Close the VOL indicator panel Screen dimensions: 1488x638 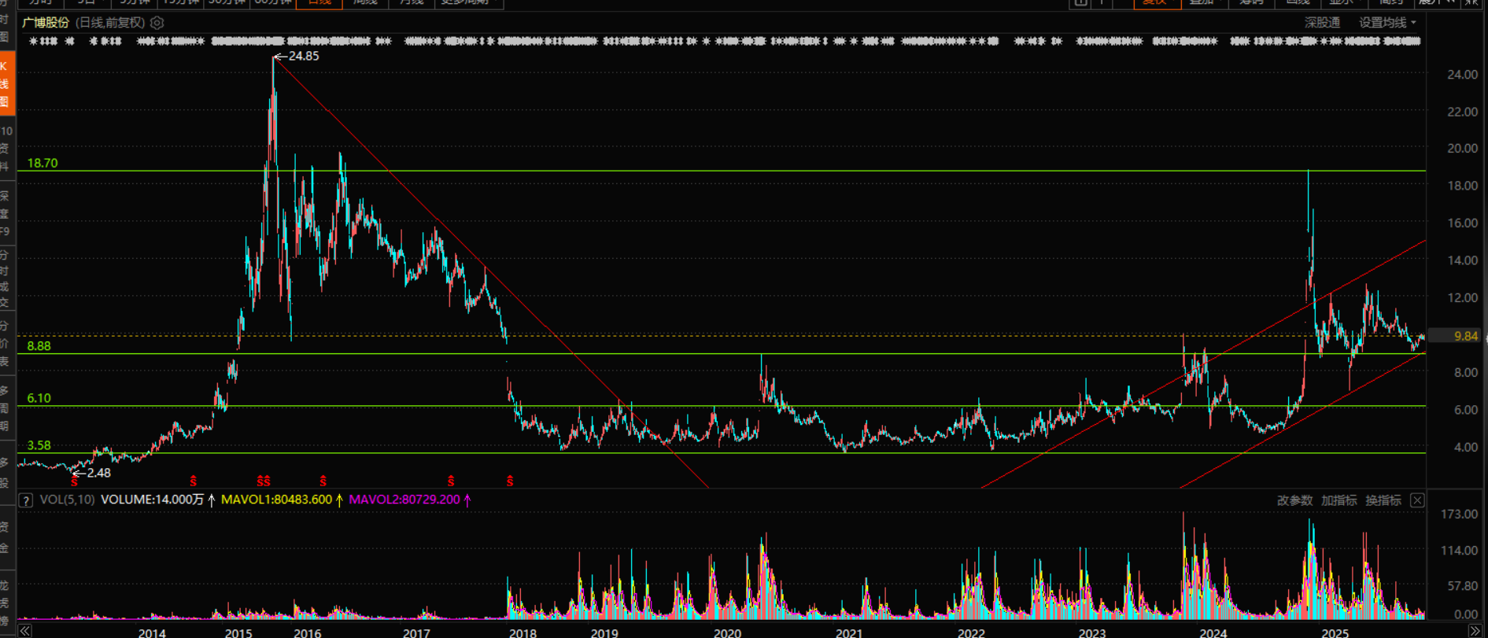point(1417,500)
